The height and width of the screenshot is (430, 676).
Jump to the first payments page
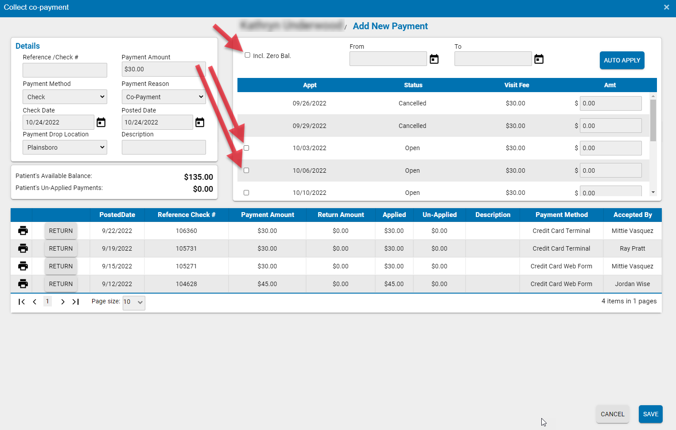click(x=21, y=302)
